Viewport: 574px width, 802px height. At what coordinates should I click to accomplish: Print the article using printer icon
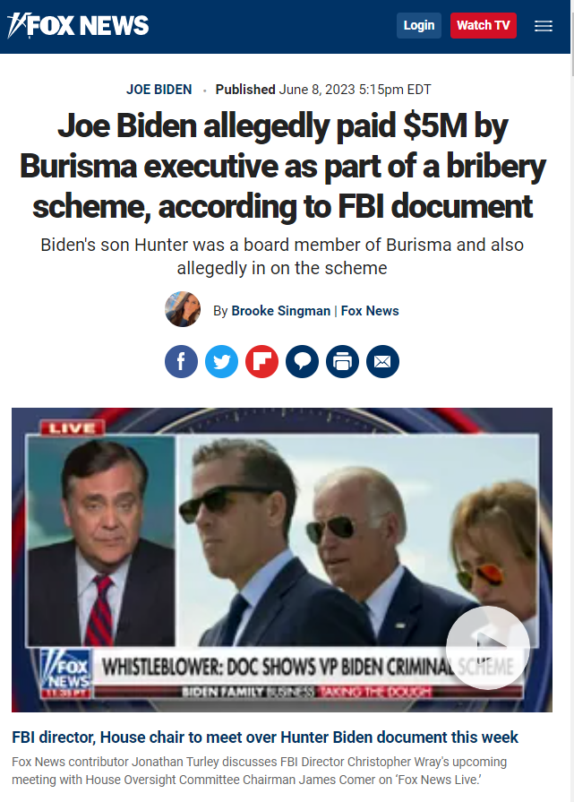click(342, 362)
